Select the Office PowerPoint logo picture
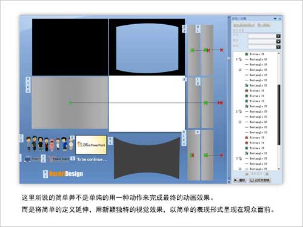Screen dimensions: 303x227 (91, 145)
